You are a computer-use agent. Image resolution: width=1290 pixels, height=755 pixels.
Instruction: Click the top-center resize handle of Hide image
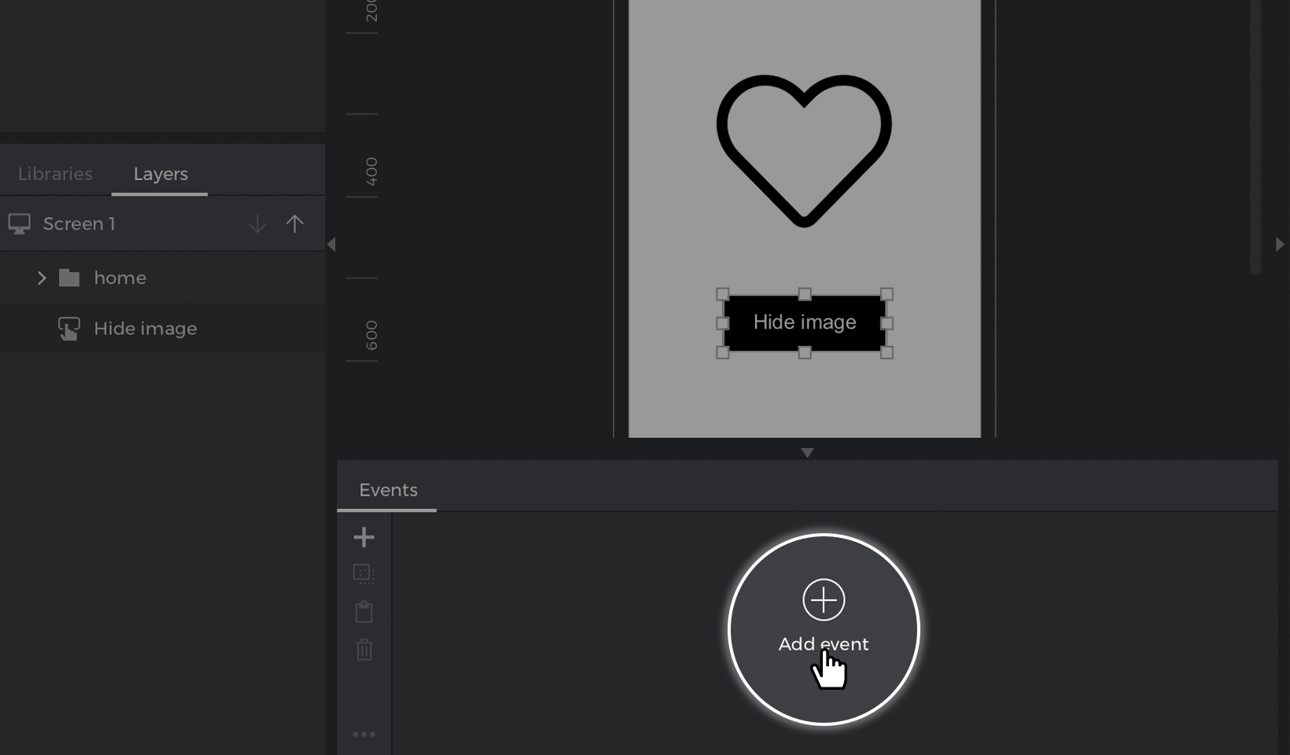(805, 294)
